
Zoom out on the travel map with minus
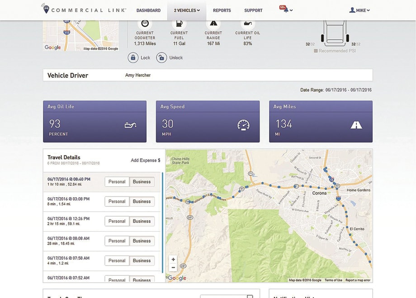(173, 267)
